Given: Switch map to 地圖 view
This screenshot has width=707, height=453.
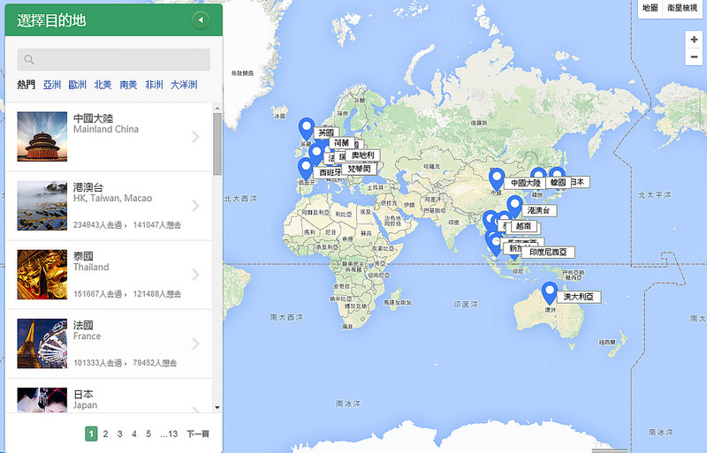Looking at the screenshot, I should click(650, 8).
